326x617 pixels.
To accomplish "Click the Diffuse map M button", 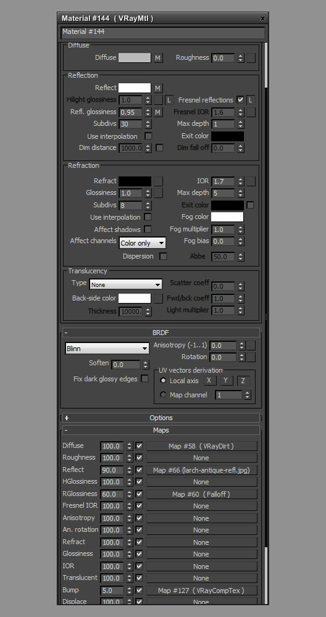I will point(158,58).
